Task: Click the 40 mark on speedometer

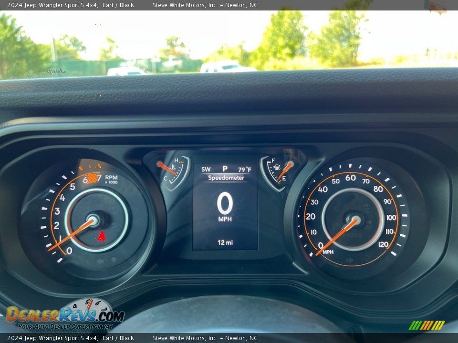Action: (x=323, y=190)
